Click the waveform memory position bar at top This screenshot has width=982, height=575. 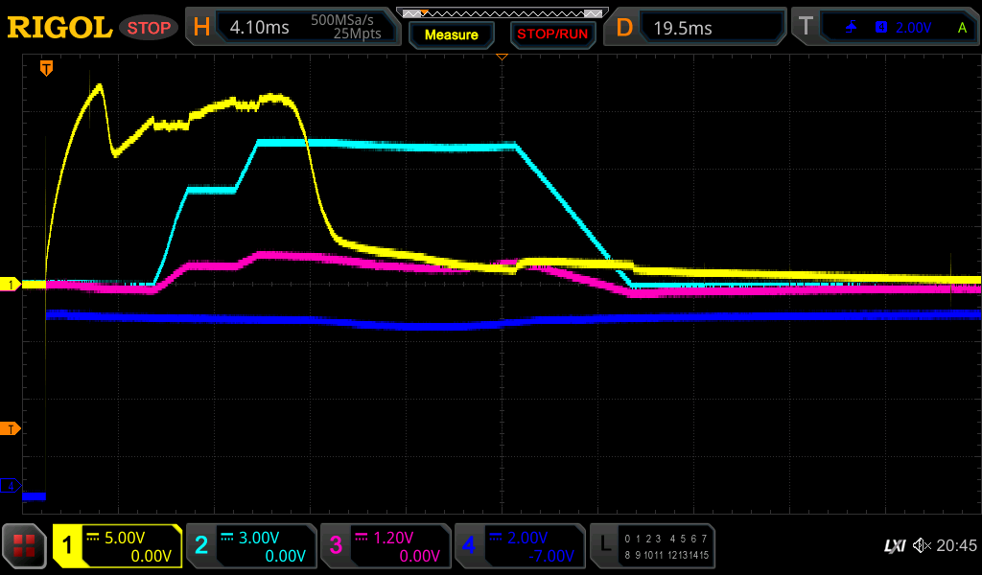[502, 13]
